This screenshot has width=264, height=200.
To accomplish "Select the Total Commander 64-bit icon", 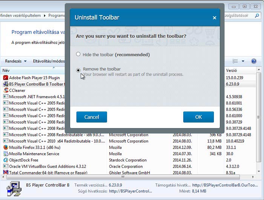I will tap(6, 173).
